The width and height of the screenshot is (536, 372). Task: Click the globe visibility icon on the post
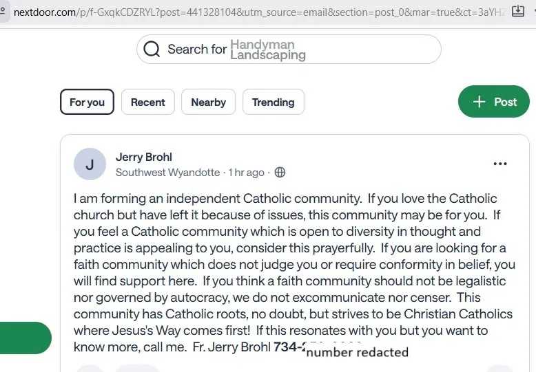coord(280,173)
